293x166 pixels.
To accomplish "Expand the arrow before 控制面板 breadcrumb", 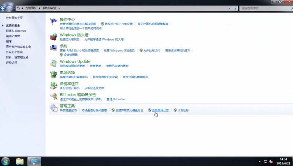I will click(x=23, y=8).
